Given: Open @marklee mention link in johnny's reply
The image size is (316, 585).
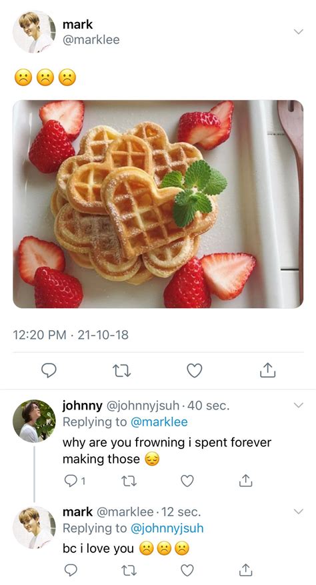Looking at the screenshot, I should tap(159, 422).
